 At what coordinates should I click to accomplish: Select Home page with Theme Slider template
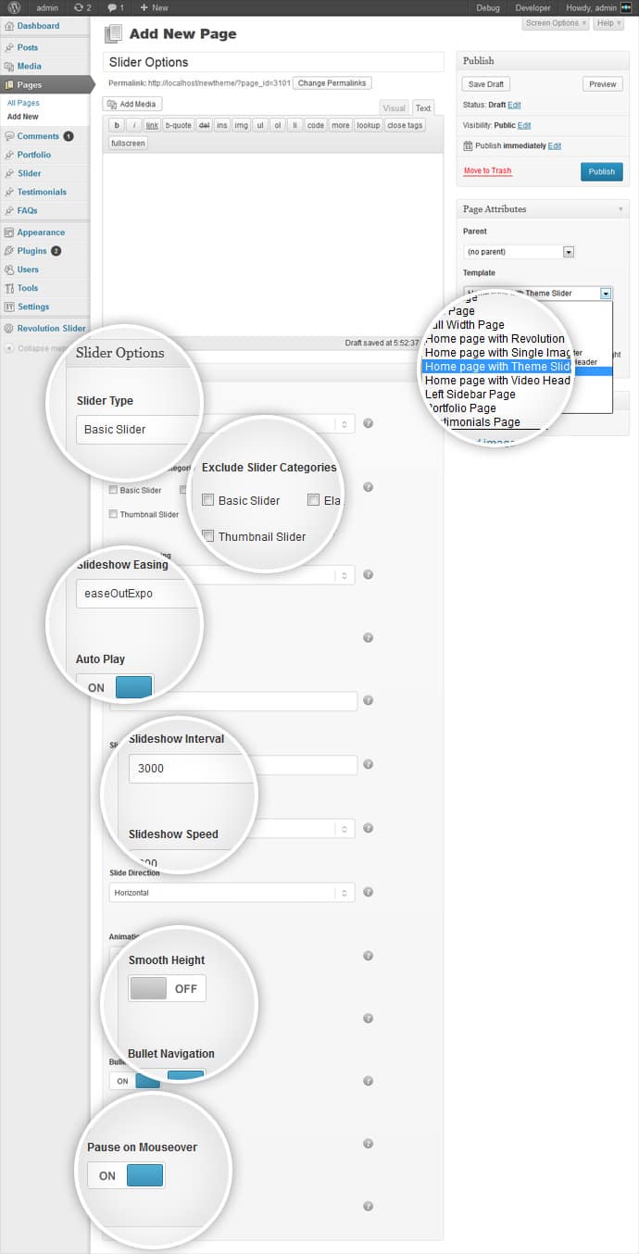(x=498, y=367)
